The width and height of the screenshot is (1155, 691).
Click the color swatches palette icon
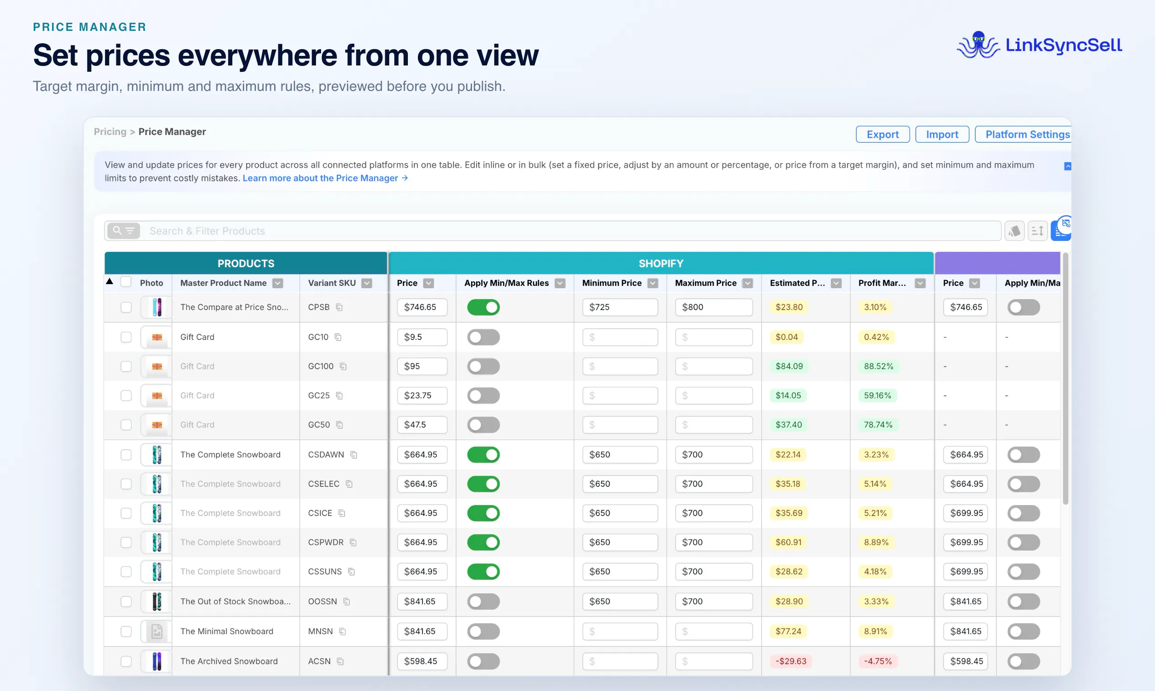click(x=1014, y=230)
